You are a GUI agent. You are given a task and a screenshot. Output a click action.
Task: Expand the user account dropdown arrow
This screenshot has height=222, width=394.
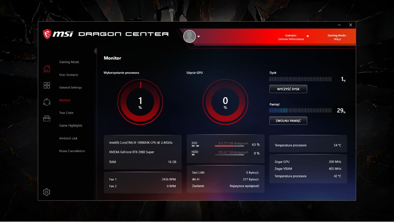point(199,36)
